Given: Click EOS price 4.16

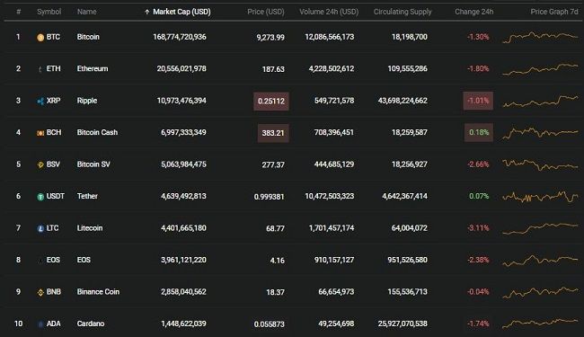Looking at the screenshot, I should point(277,261).
